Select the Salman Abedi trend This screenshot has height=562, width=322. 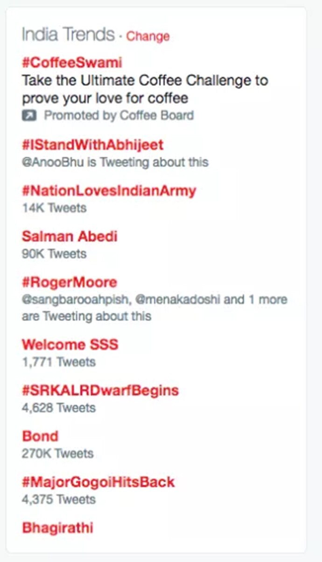(69, 236)
